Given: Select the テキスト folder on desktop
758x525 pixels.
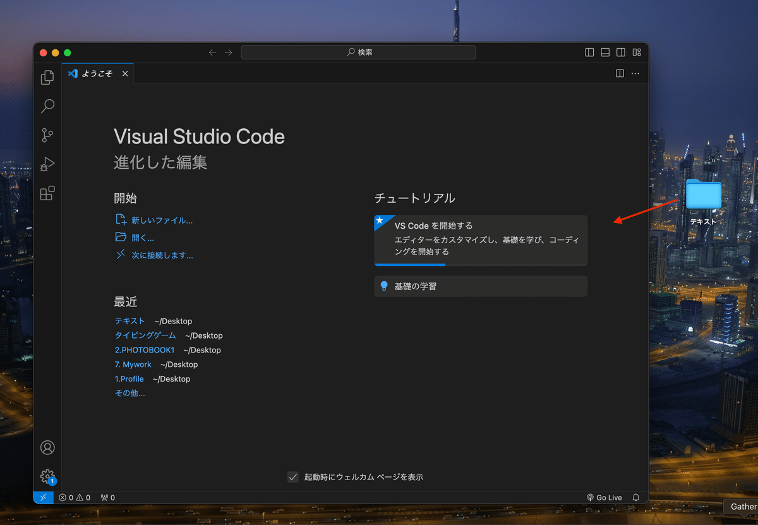Looking at the screenshot, I should pyautogui.click(x=703, y=202).
